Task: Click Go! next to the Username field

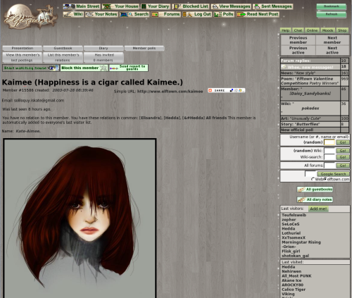Action: [x=343, y=142]
